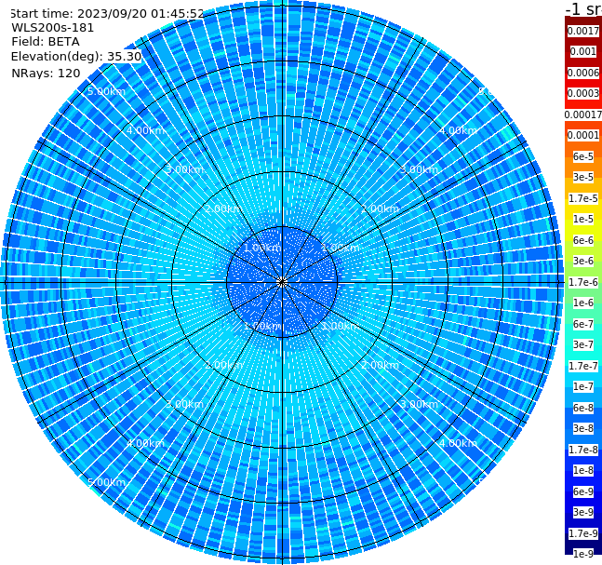Click the Start time 2023/09/20 01:45:52 text
Image resolution: width=602 pixels, height=565 pixels.
click(106, 14)
